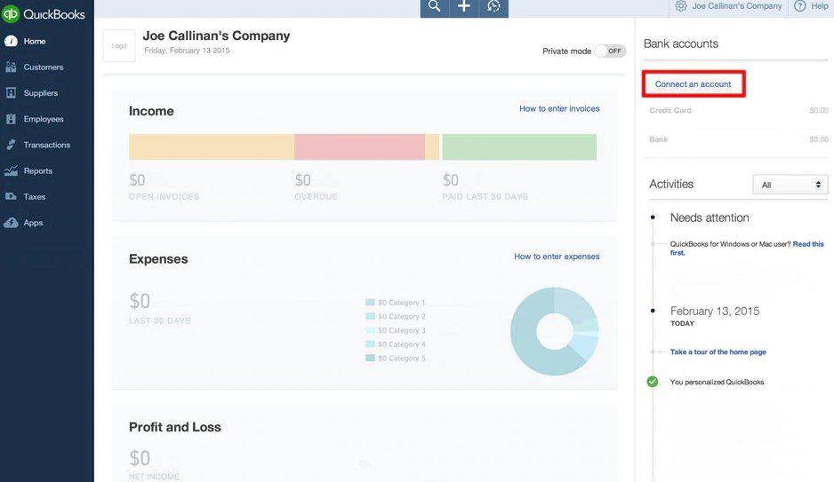The image size is (834, 482).
Task: Open How to enter invoices link
Action: click(559, 109)
